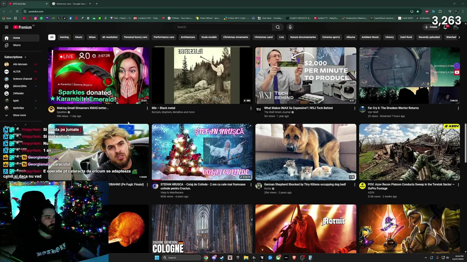This screenshot has height=262, width=467.
Task: Open the Combine PDF bookmark
Action: (x=146, y=18)
